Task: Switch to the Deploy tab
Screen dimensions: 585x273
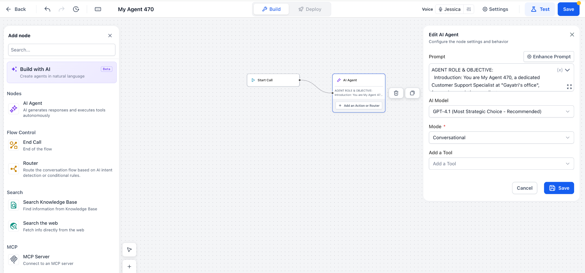Action: coord(310,9)
